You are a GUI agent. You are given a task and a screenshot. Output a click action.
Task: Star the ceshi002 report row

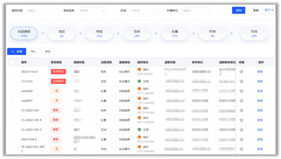point(242,91)
